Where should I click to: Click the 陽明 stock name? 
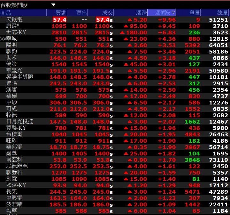pos(11,45)
